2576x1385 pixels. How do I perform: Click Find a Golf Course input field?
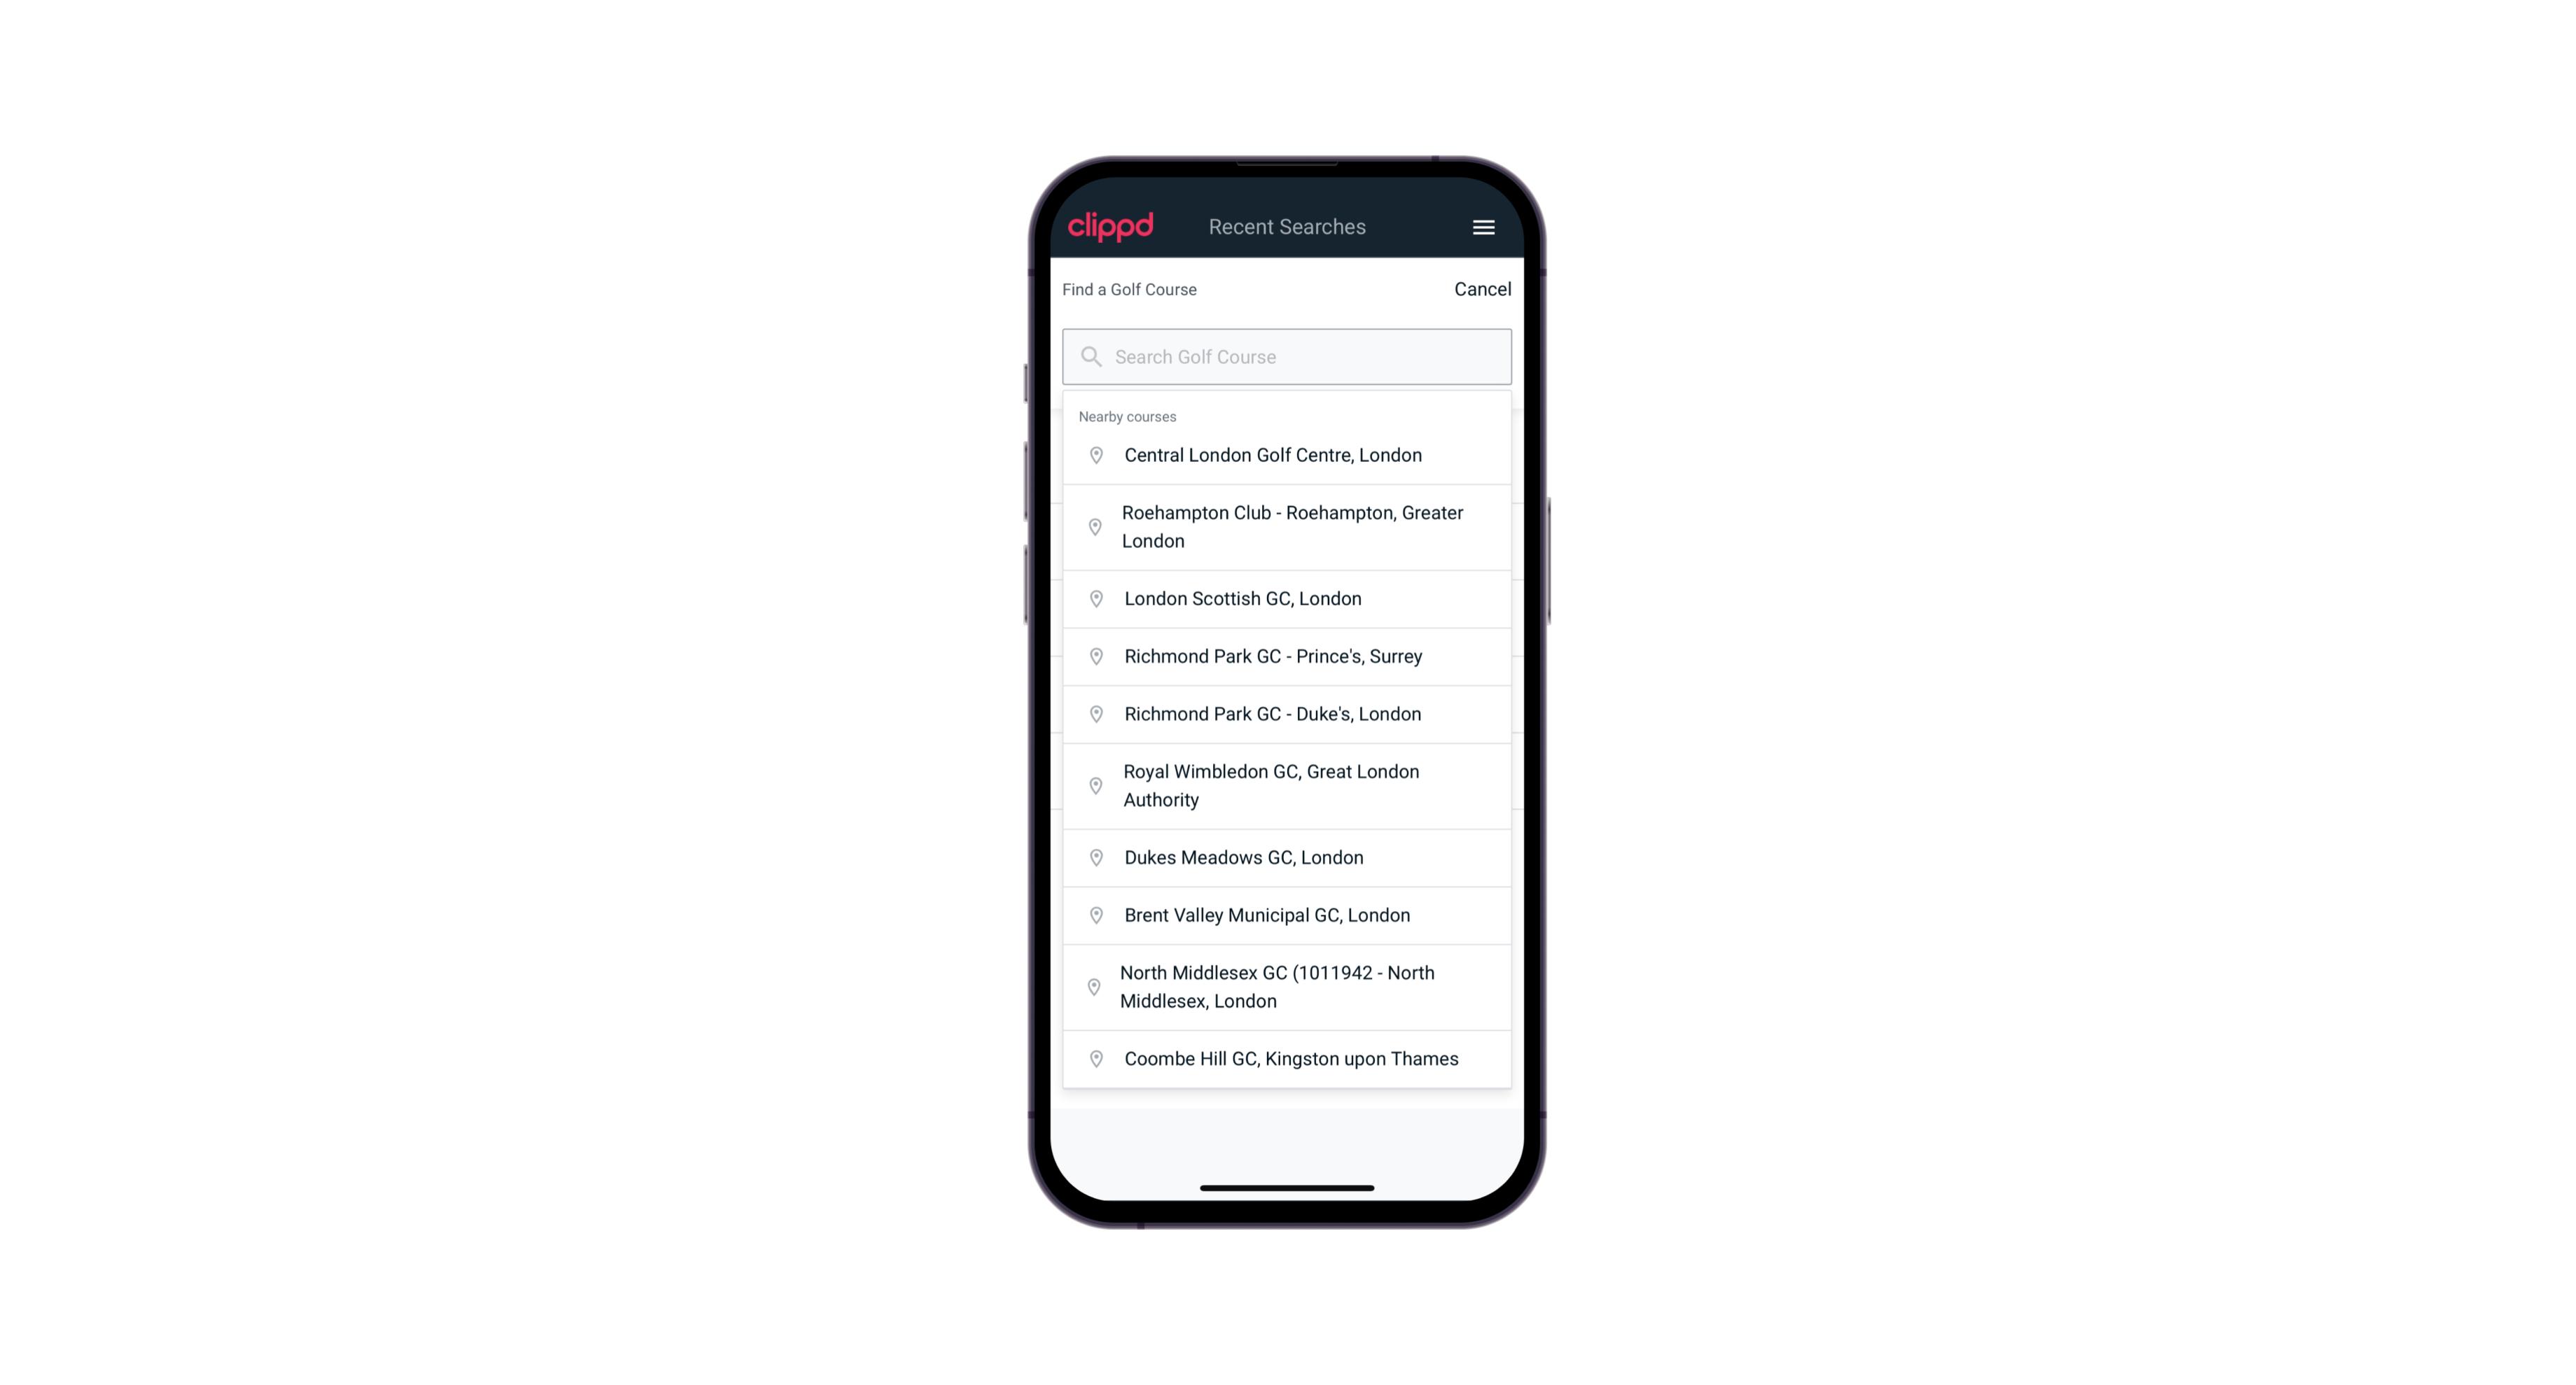1287,355
